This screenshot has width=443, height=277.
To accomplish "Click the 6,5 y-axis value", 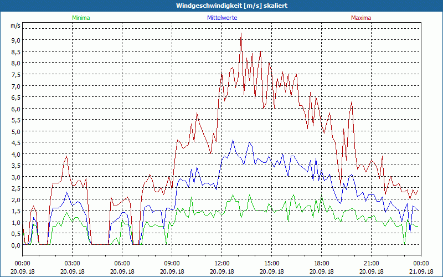I will coord(16,98).
